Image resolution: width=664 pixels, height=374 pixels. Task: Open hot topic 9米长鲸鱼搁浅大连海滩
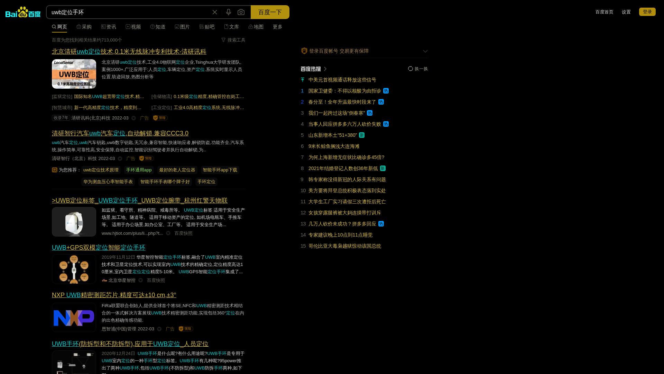[334, 146]
